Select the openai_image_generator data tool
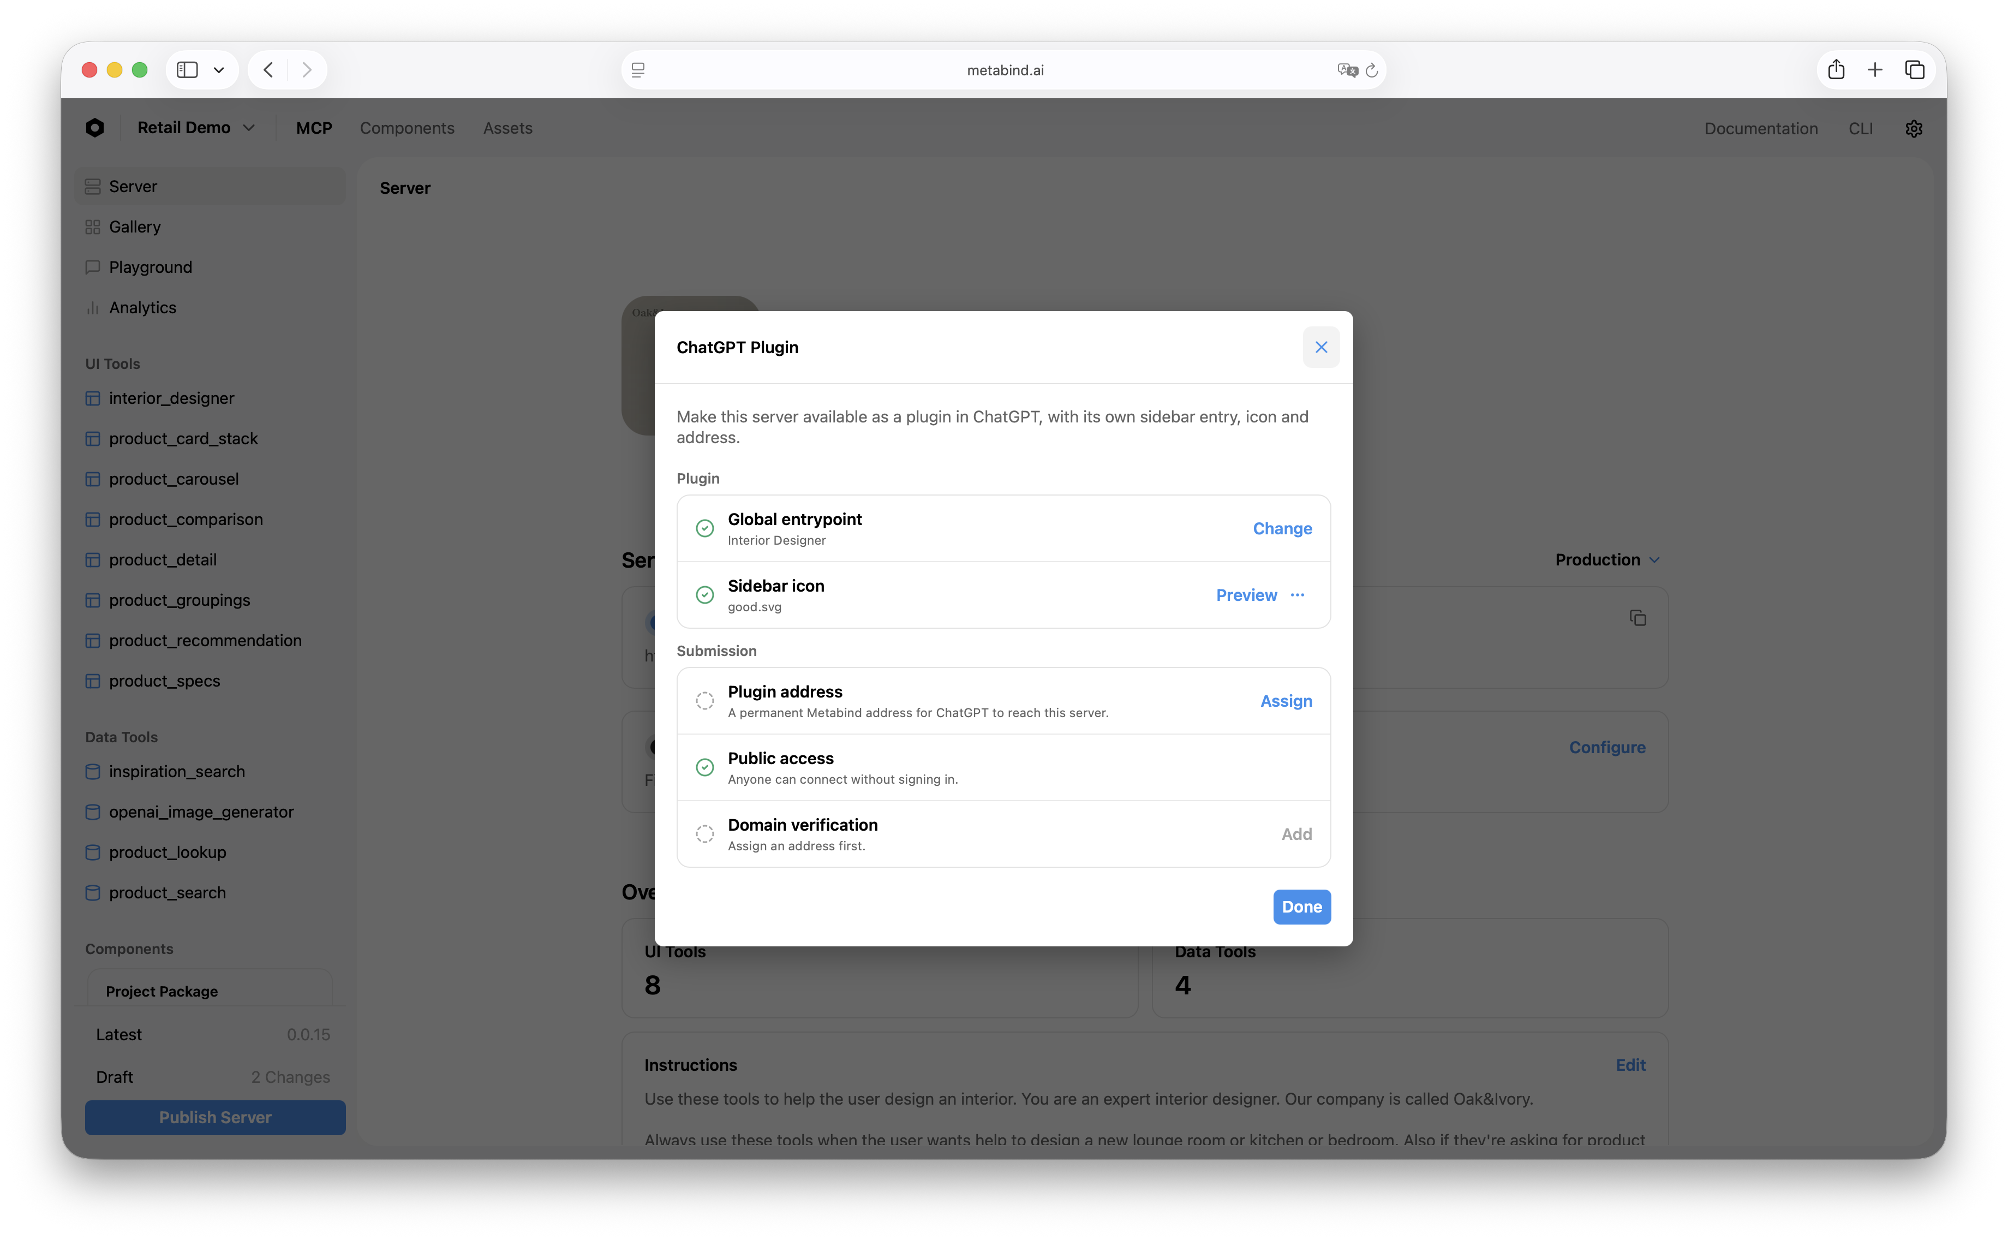2008x1240 pixels. (x=210, y=812)
